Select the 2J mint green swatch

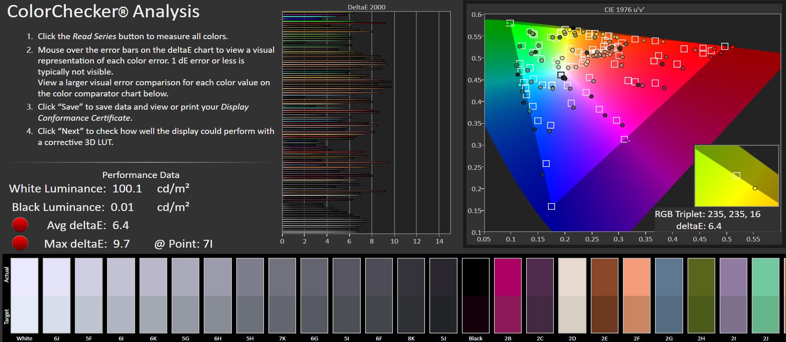pos(765,295)
